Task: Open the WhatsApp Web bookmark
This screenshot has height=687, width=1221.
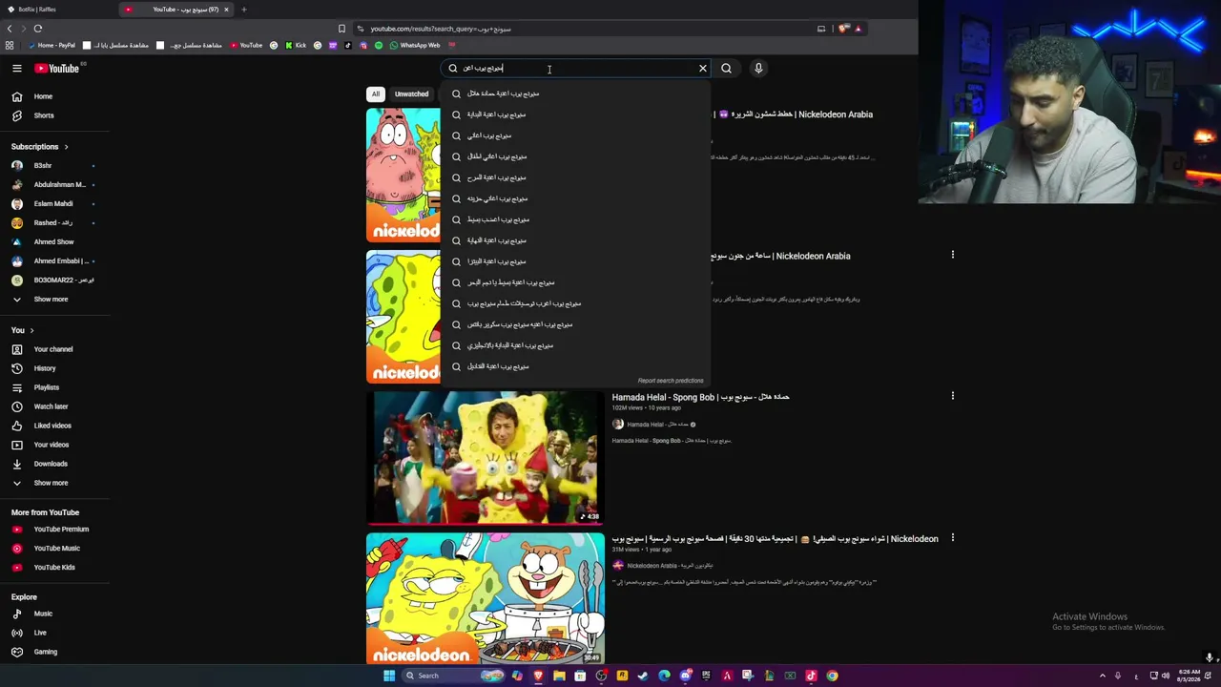Action: 415,45
